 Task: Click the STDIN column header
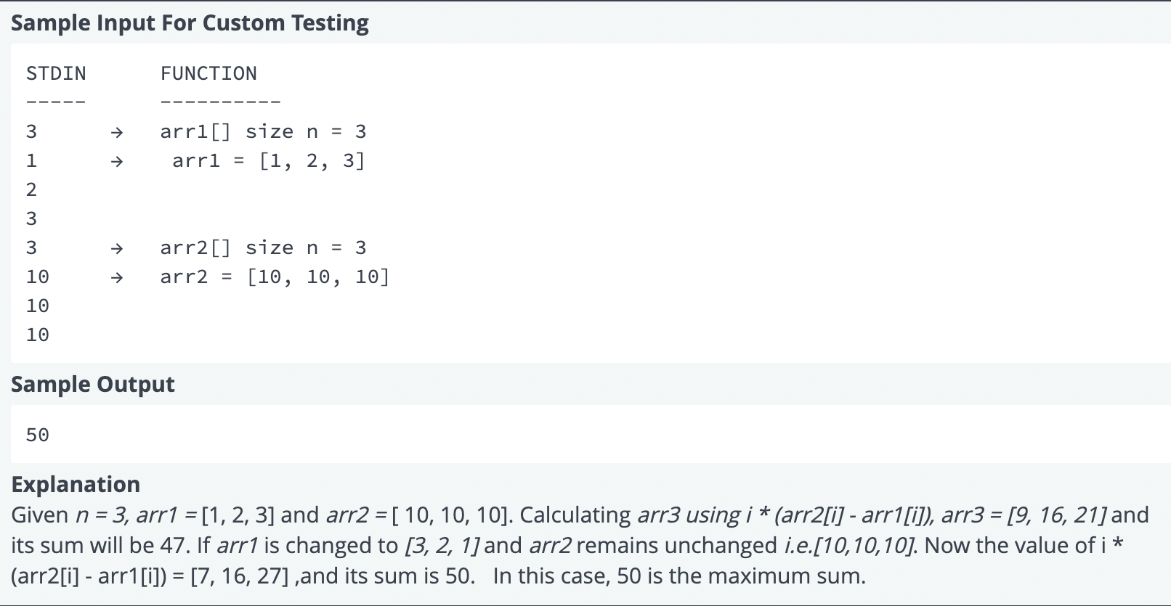(x=56, y=73)
